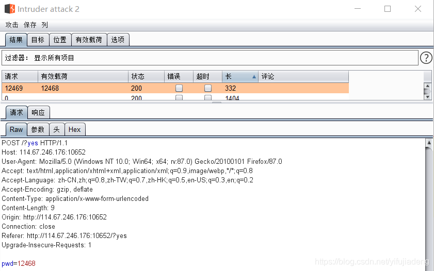Select the 头 view tab
Image resolution: width=434 pixels, height=271 pixels.
pyautogui.click(x=57, y=129)
